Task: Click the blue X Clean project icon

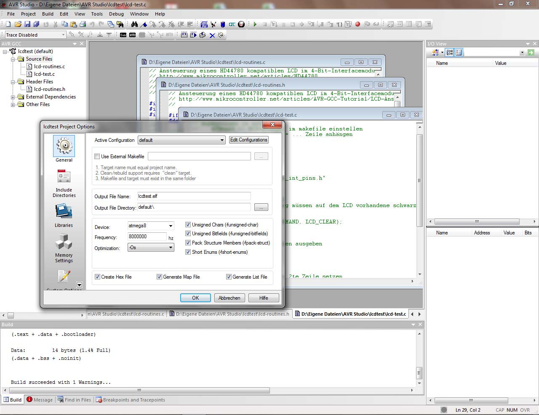Action: coord(212,35)
